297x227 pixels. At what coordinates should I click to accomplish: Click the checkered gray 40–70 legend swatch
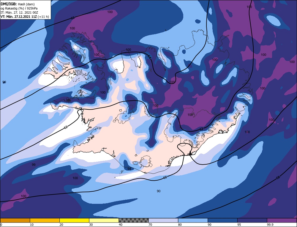(134, 220)
